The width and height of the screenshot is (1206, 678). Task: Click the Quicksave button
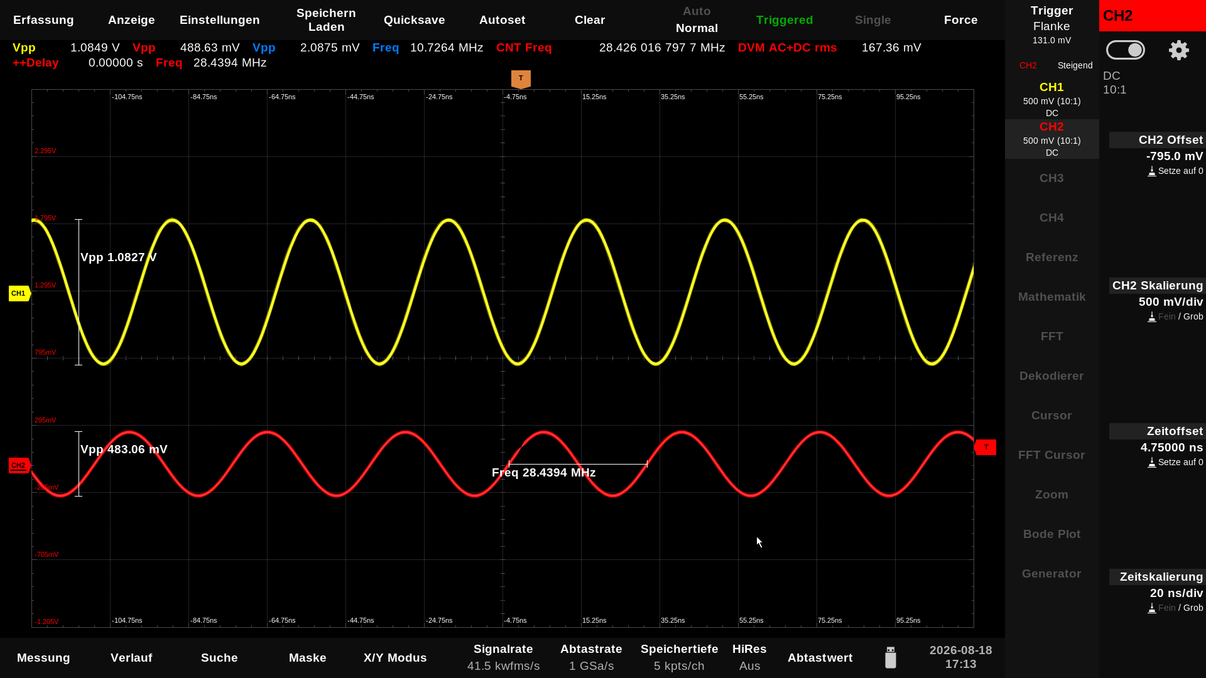click(x=414, y=20)
